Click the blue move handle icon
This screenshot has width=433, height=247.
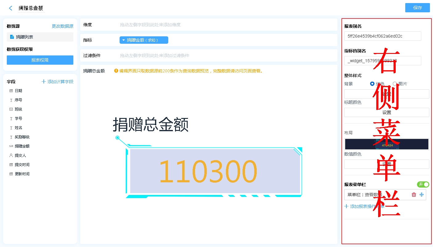422,195
